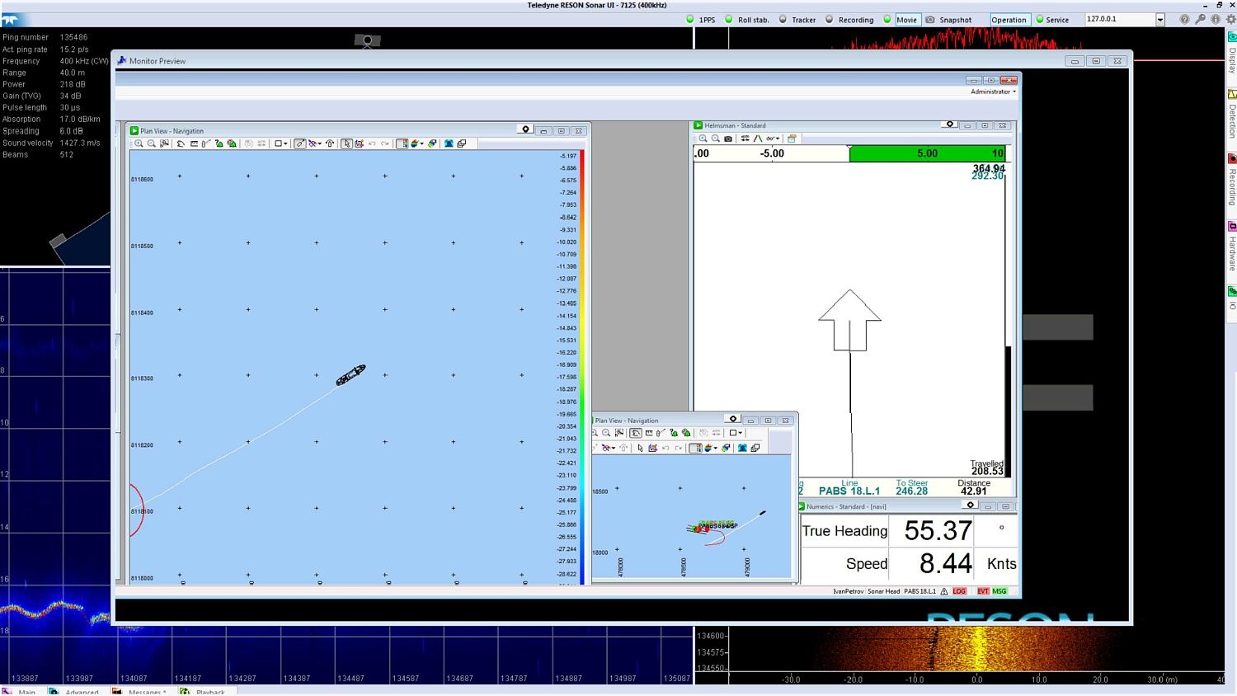Screen dimensions: 1237x696
Task: Click the help question mark icon
Action: [x=1184, y=20]
